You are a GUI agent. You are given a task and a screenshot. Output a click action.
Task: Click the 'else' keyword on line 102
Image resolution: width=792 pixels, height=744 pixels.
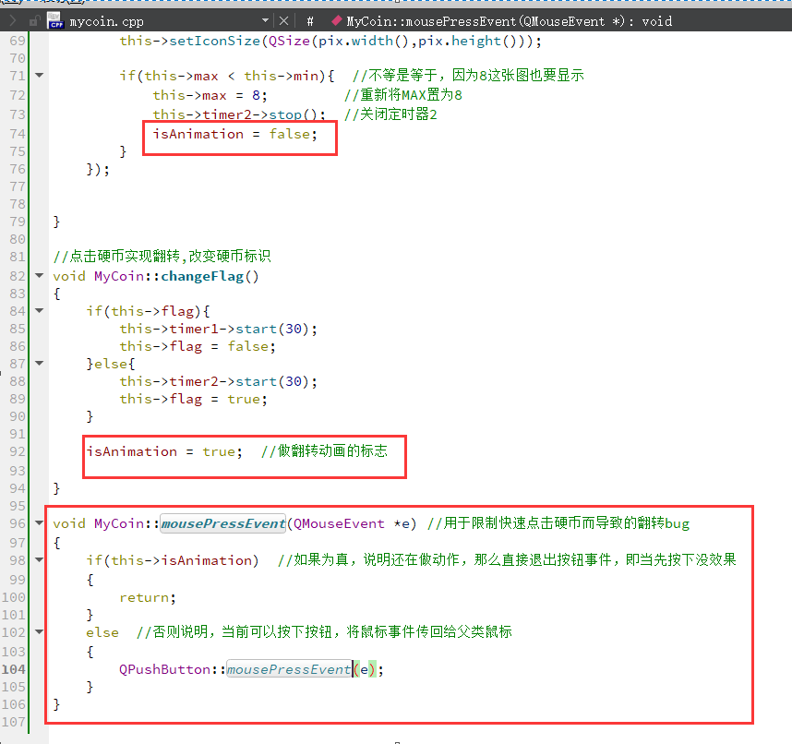coord(102,632)
